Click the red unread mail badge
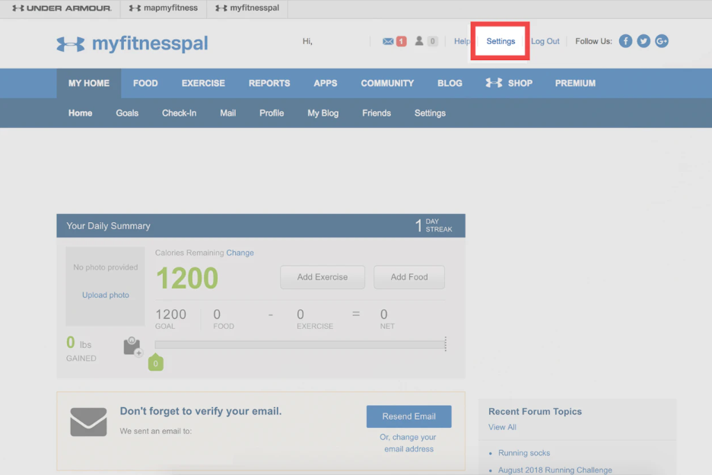Screen dimensions: 712x475 point(401,41)
